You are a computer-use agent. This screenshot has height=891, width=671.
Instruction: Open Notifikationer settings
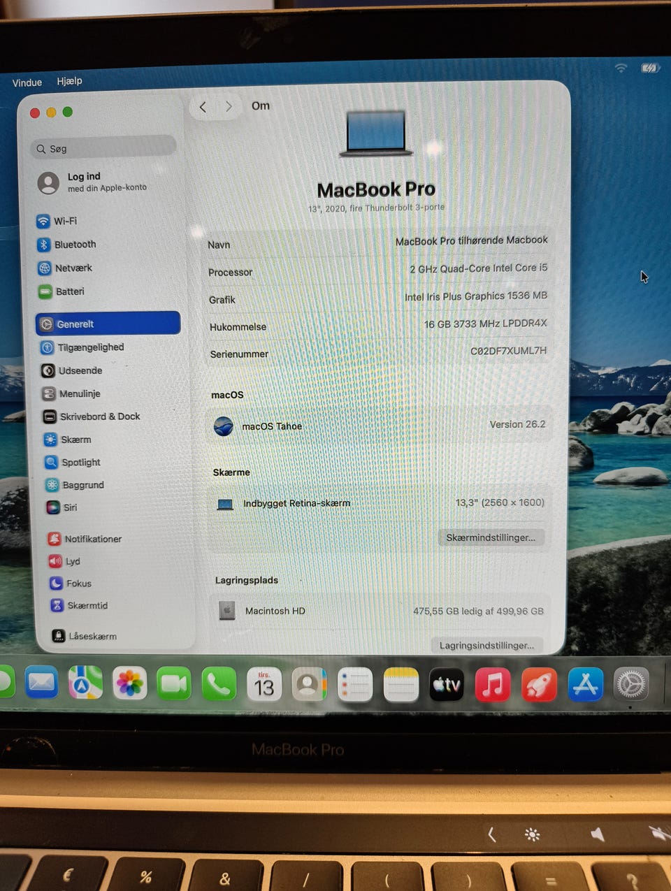coord(85,539)
